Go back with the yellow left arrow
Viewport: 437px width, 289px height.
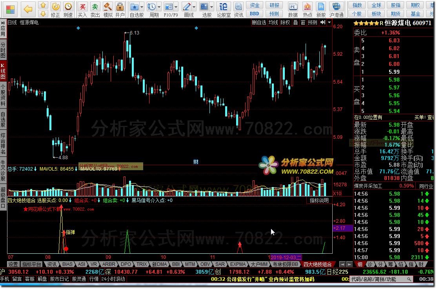click(28, 9)
